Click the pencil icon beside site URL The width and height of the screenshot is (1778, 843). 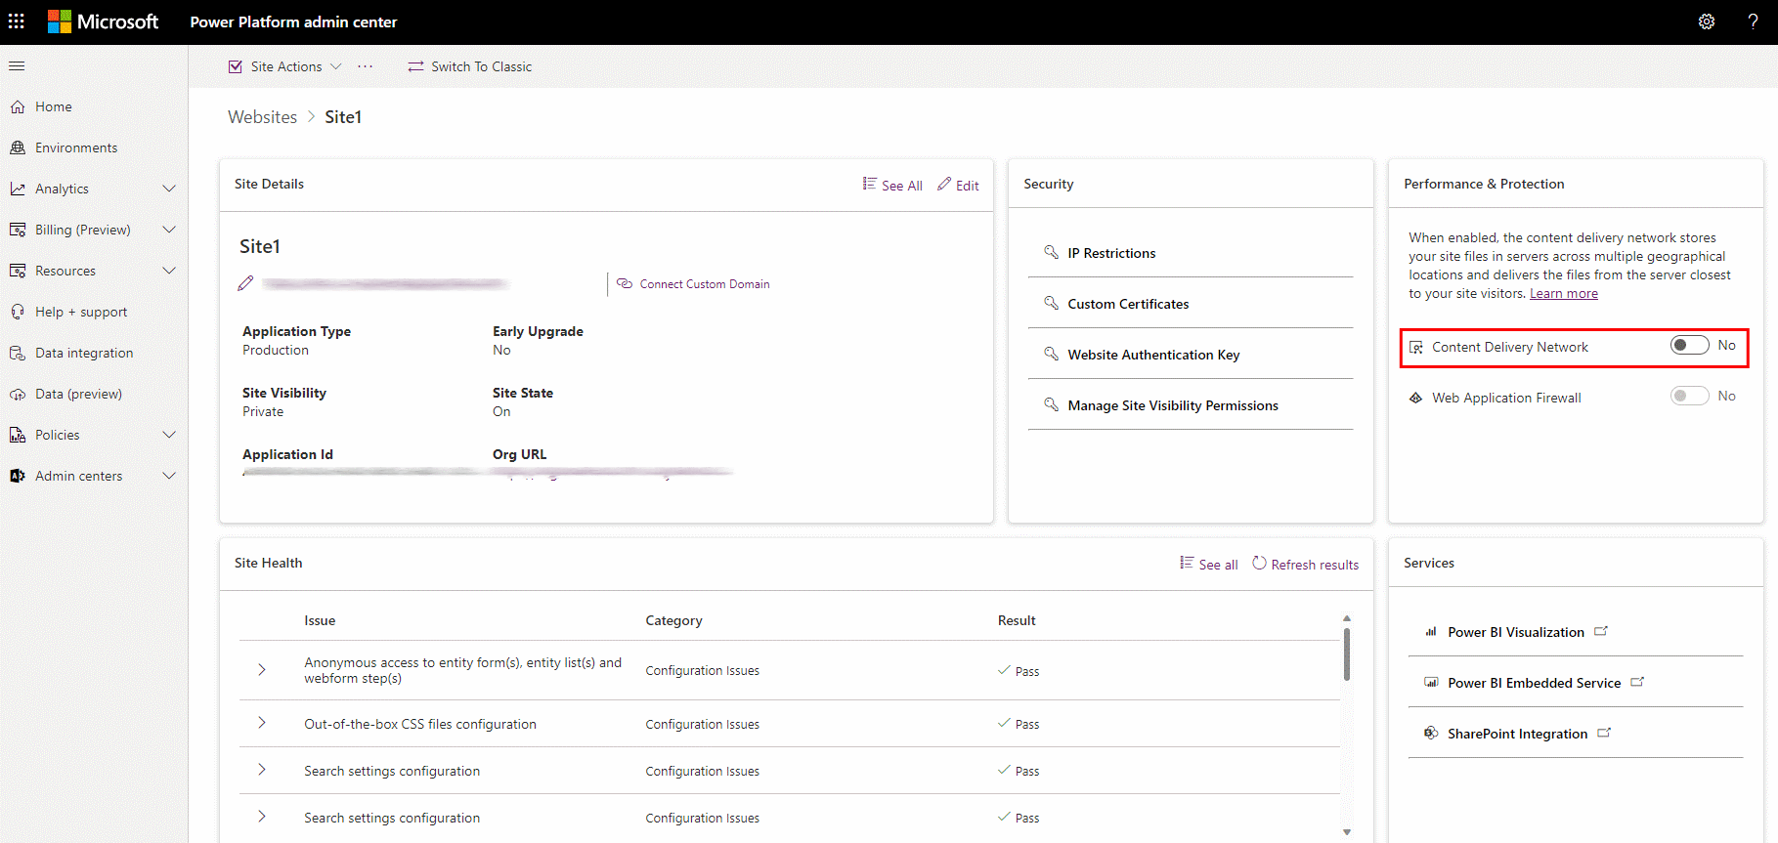point(245,283)
